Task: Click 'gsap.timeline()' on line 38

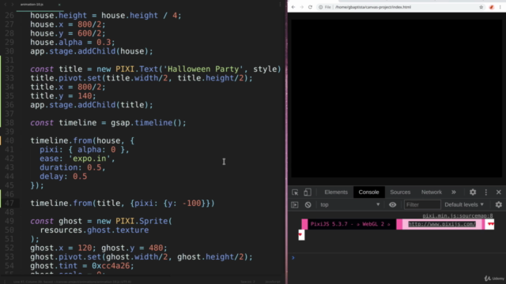Action: coord(146,123)
